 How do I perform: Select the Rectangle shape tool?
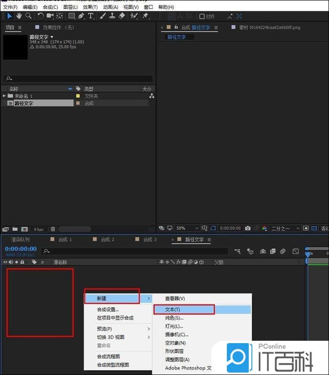click(x=72, y=16)
